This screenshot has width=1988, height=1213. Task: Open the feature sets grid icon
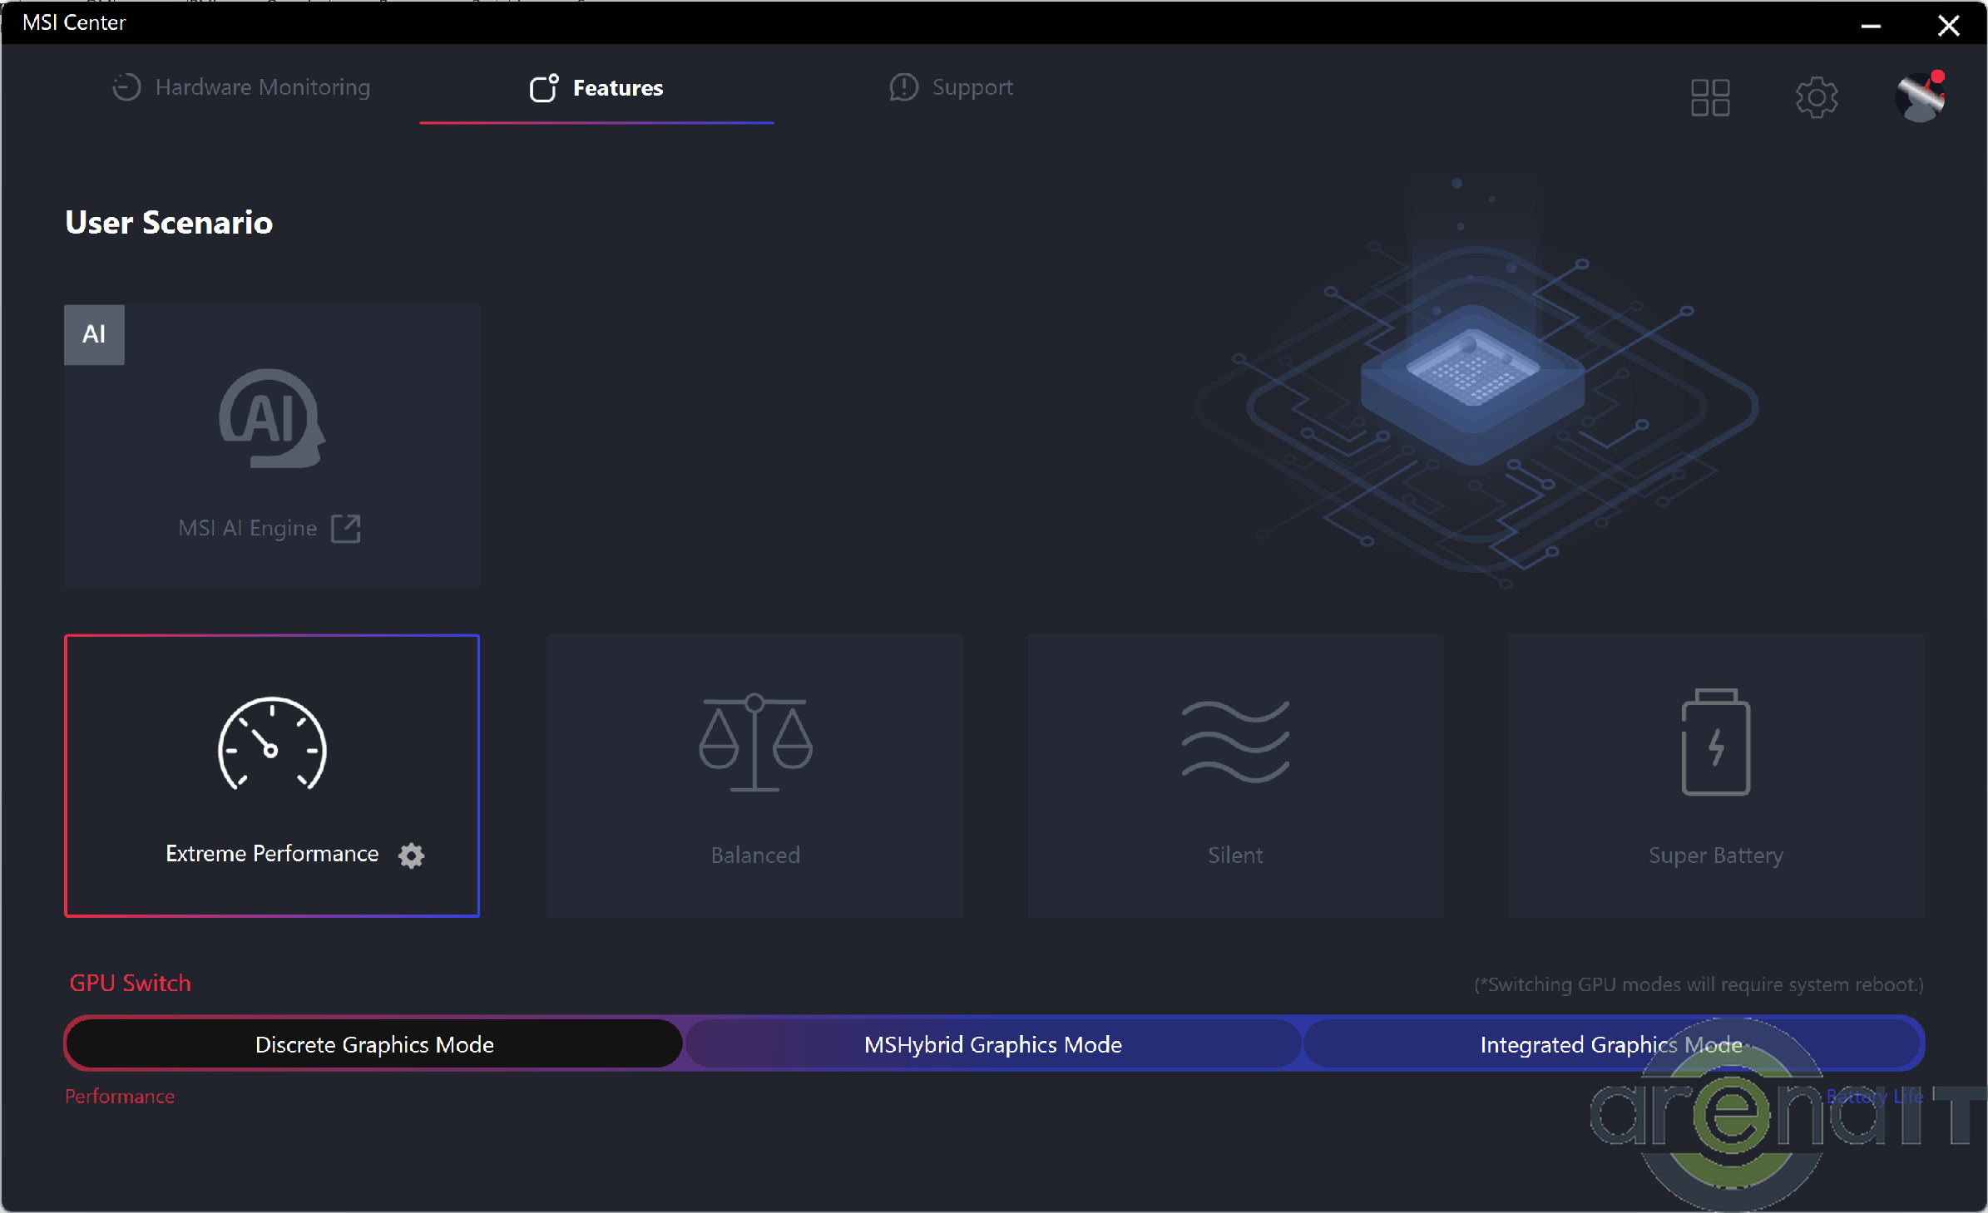coord(1710,98)
